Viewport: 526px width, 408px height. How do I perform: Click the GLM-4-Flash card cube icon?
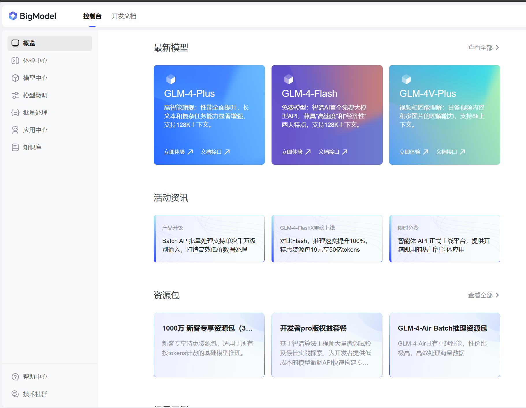[x=289, y=79]
